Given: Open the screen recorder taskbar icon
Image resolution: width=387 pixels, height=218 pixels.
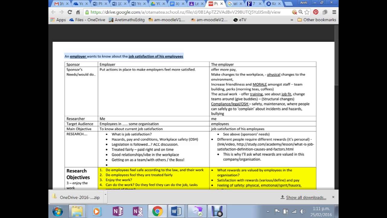Looking at the screenshot, I should (x=216, y=211).
